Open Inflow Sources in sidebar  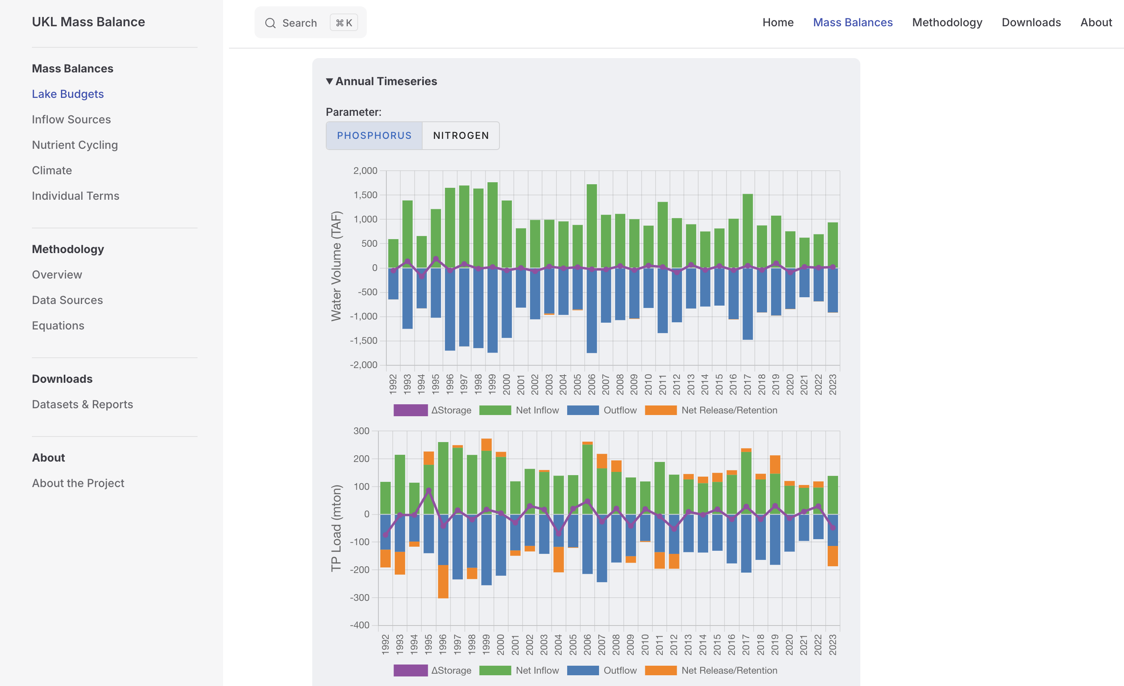point(71,119)
